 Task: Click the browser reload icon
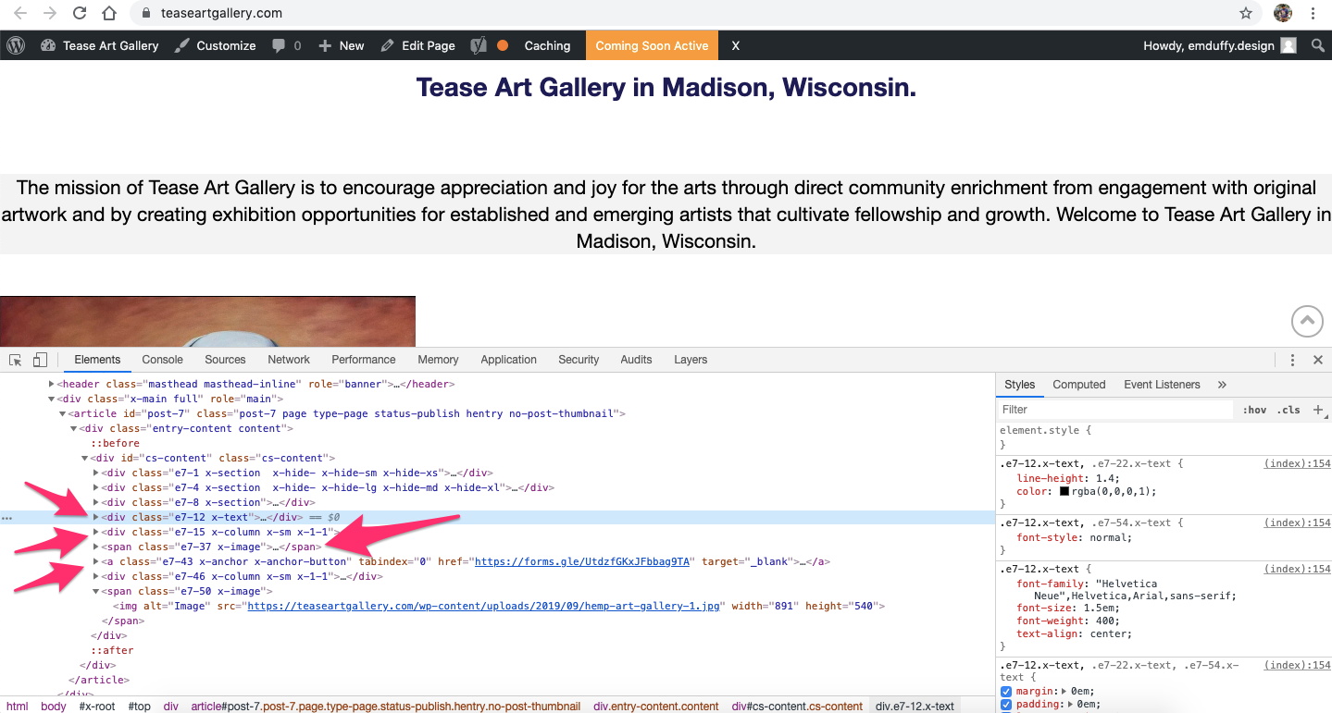click(x=80, y=13)
